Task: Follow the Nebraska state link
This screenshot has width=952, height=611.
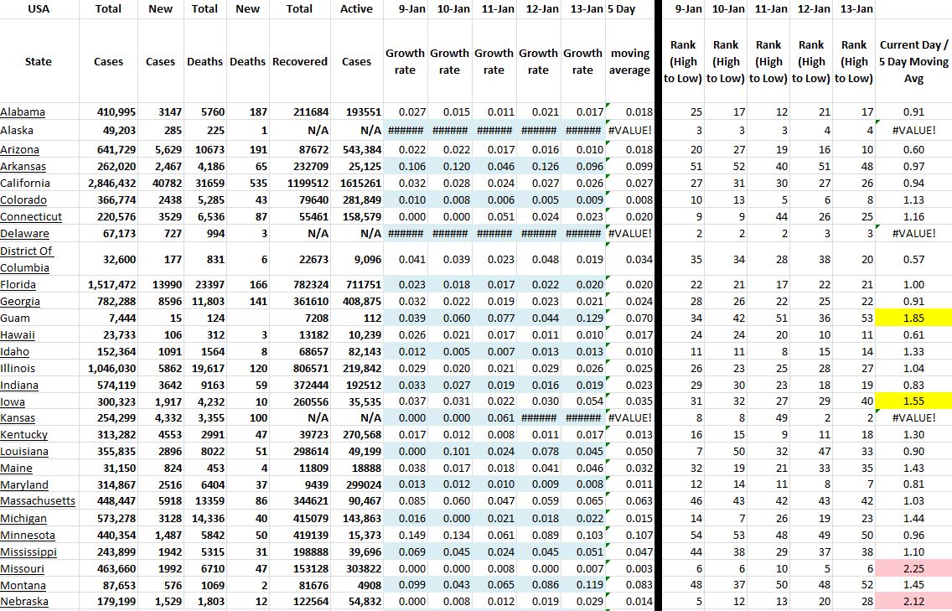Action: coord(24,602)
